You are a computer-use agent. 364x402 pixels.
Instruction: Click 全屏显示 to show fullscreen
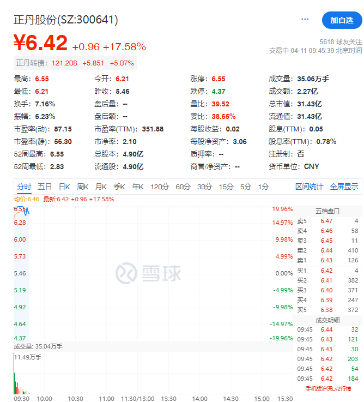point(344,187)
